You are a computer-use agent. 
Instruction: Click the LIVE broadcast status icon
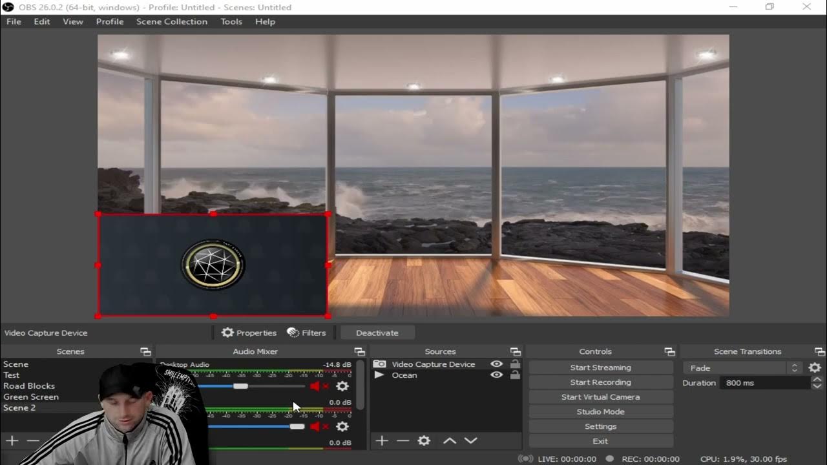526,459
